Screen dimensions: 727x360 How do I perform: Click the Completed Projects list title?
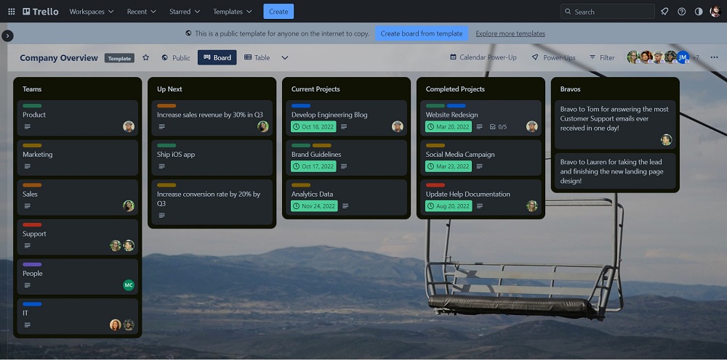click(x=455, y=89)
